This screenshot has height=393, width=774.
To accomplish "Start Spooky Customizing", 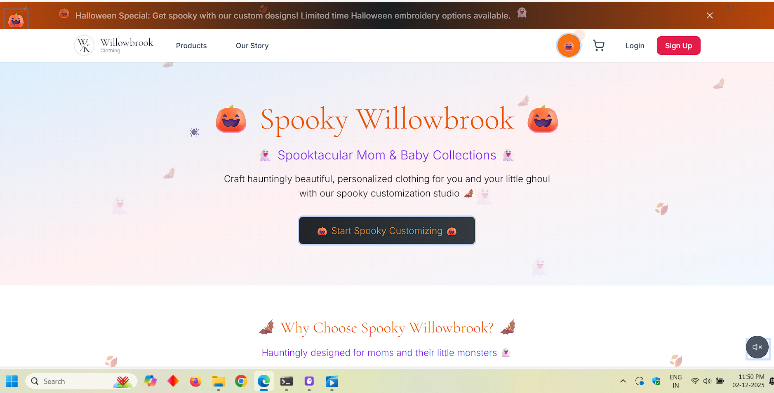I will pyautogui.click(x=387, y=231).
